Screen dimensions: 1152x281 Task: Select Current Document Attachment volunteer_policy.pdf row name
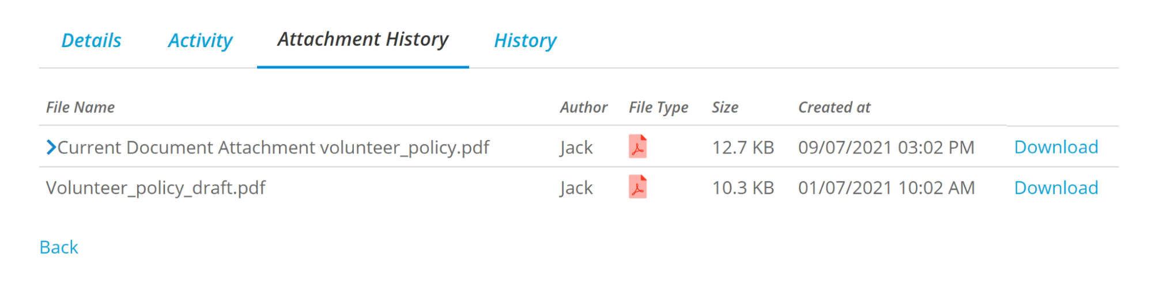(x=273, y=148)
